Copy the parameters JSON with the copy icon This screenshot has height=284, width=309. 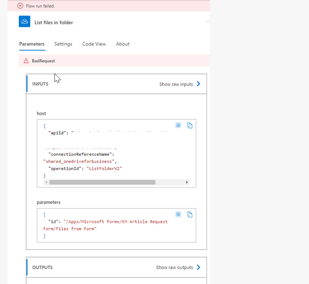pos(190,214)
